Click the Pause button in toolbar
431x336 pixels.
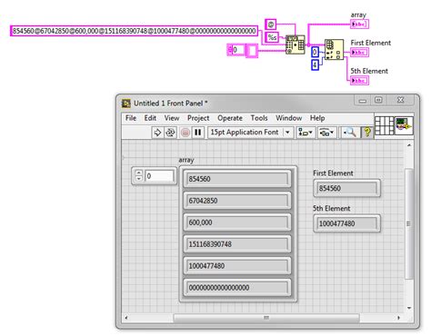click(x=198, y=133)
